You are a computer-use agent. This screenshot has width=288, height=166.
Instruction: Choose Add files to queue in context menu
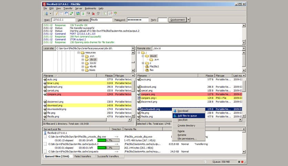coord(189,116)
